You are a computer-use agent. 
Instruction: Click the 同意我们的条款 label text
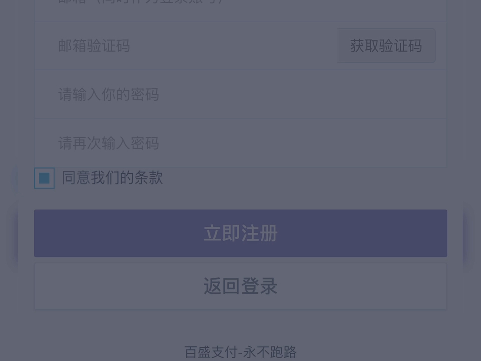[112, 177]
